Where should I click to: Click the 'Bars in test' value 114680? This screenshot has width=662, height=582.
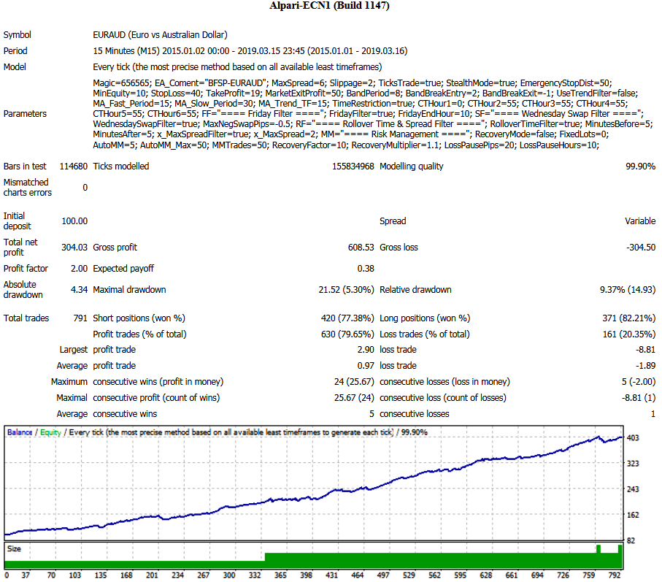[74, 166]
